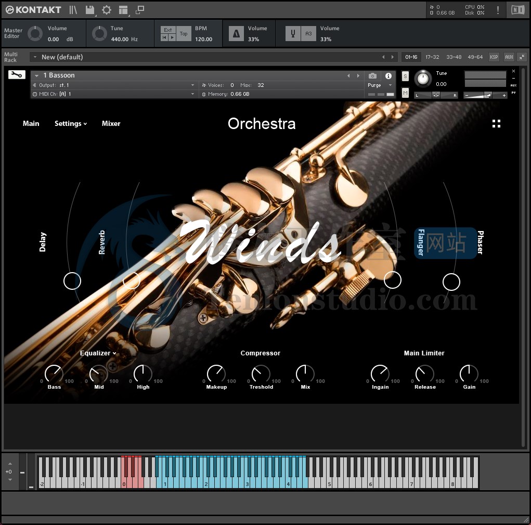Image resolution: width=531 pixels, height=525 pixels.
Task: Enable the Flanger effect
Action: 421,242
